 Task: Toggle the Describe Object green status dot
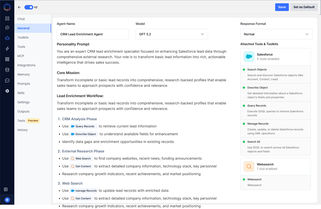pyautogui.click(x=244, y=88)
